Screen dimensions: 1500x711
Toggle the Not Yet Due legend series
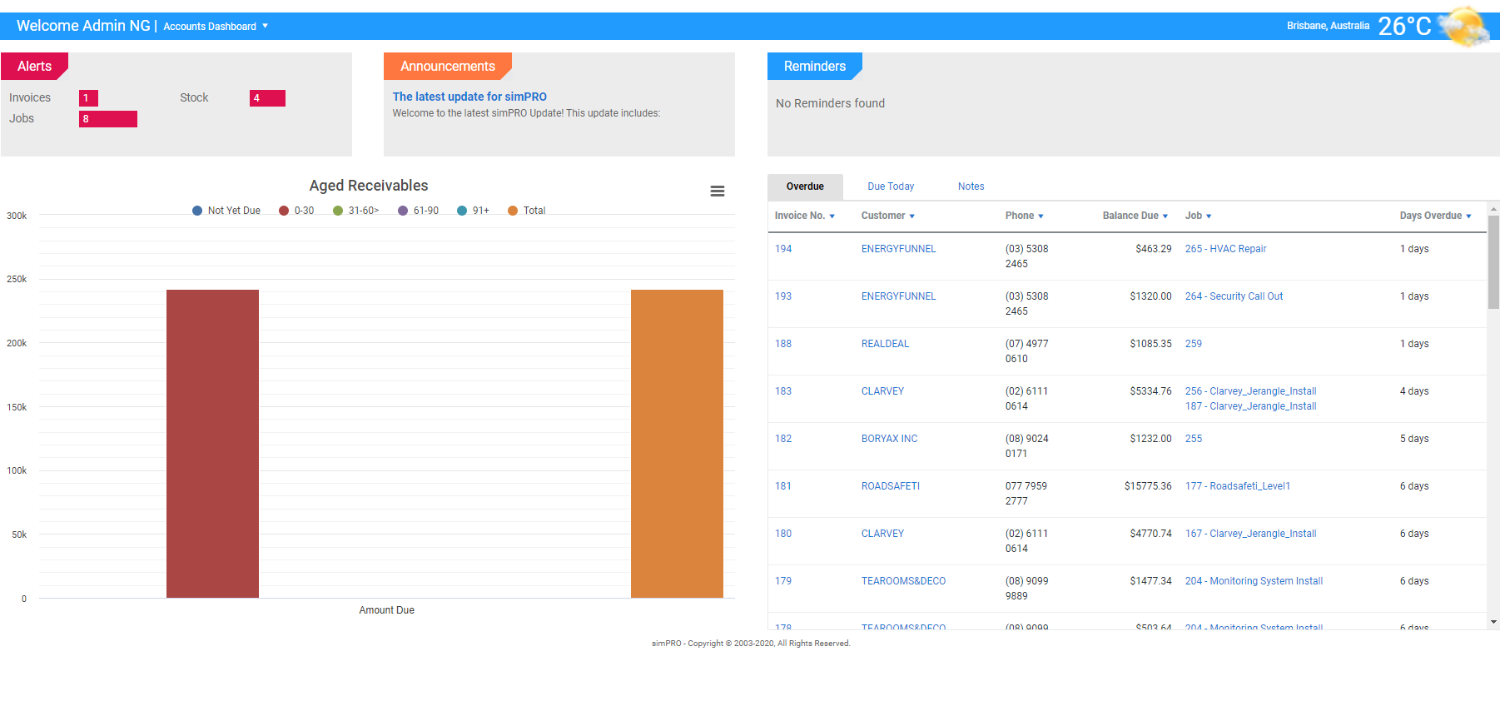click(x=226, y=211)
